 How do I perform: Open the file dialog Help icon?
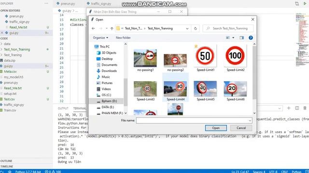click(x=251, y=37)
